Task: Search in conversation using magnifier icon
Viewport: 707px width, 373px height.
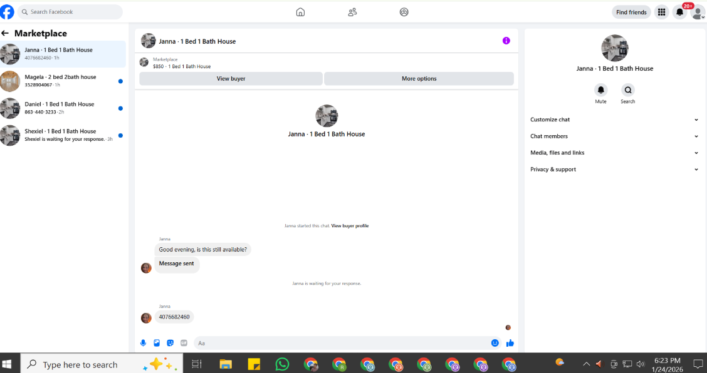Action: coord(627,90)
